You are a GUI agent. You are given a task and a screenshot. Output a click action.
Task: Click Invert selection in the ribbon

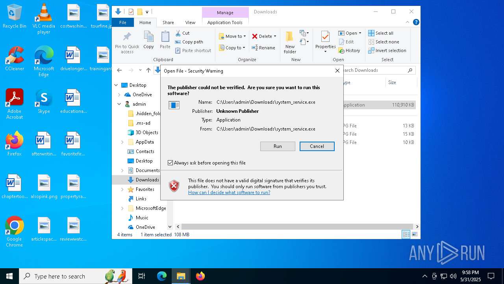tap(387, 50)
